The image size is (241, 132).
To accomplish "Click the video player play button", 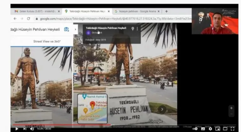I will (17, 129).
